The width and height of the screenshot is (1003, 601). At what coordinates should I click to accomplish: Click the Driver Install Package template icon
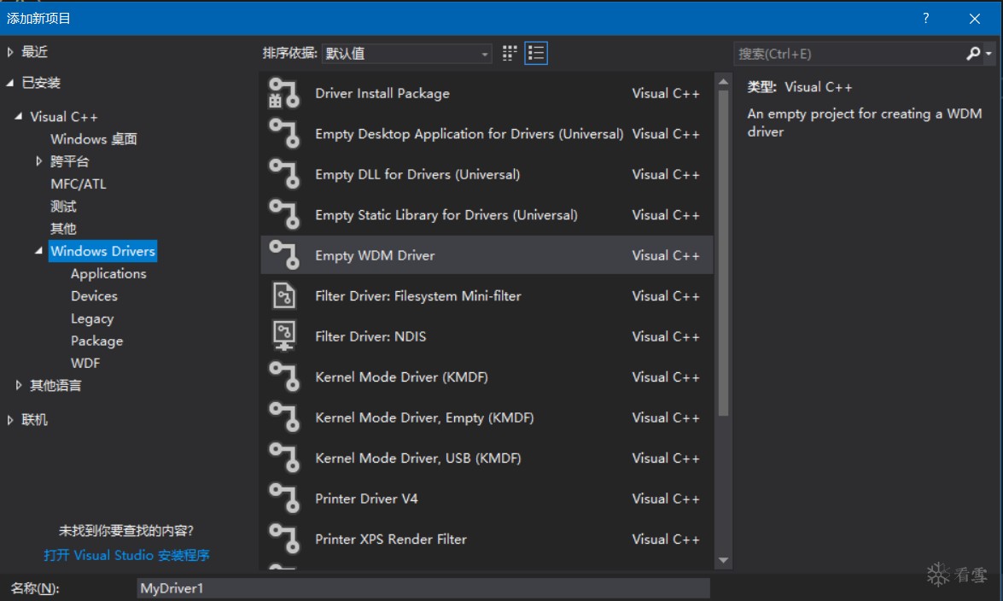coord(284,93)
